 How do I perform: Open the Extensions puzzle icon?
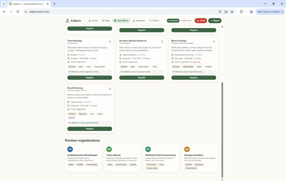click(241, 12)
